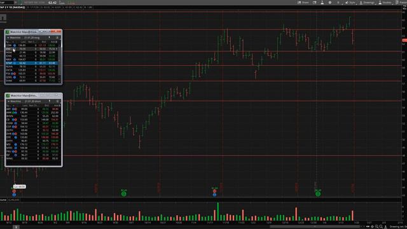Screen dimensions: 407x229
Task: Select the OKTA row with last 125.83
Action: pyautogui.click(x=32, y=70)
